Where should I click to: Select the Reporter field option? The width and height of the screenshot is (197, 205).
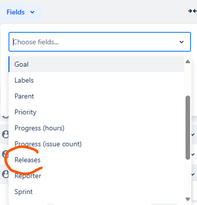[97, 176]
